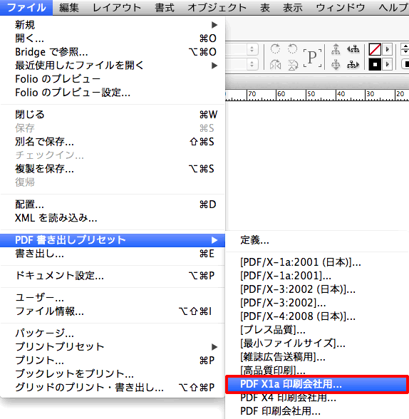This screenshot has height=419, width=409.
Task: Expand the プリントプリセット submenu
Action: coord(113,347)
